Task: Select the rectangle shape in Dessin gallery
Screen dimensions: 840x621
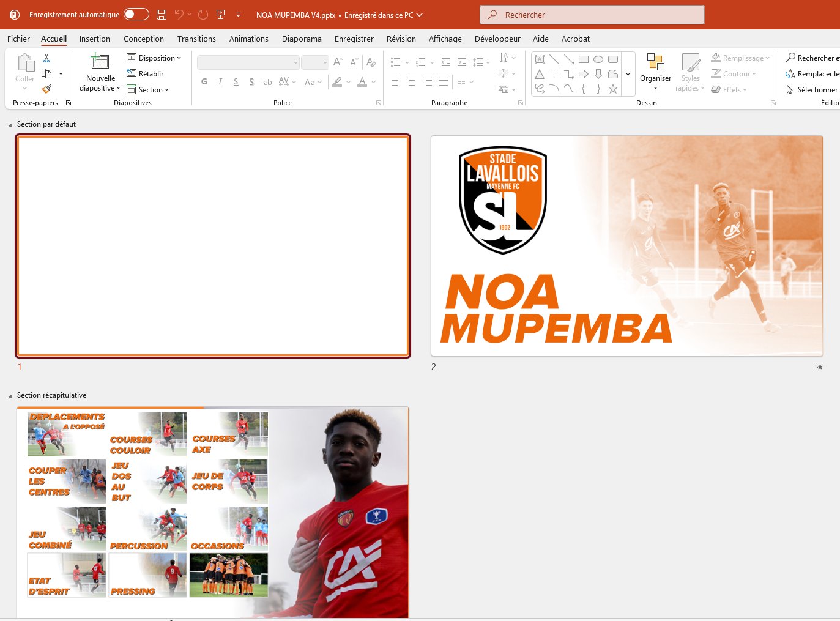Action: point(584,59)
